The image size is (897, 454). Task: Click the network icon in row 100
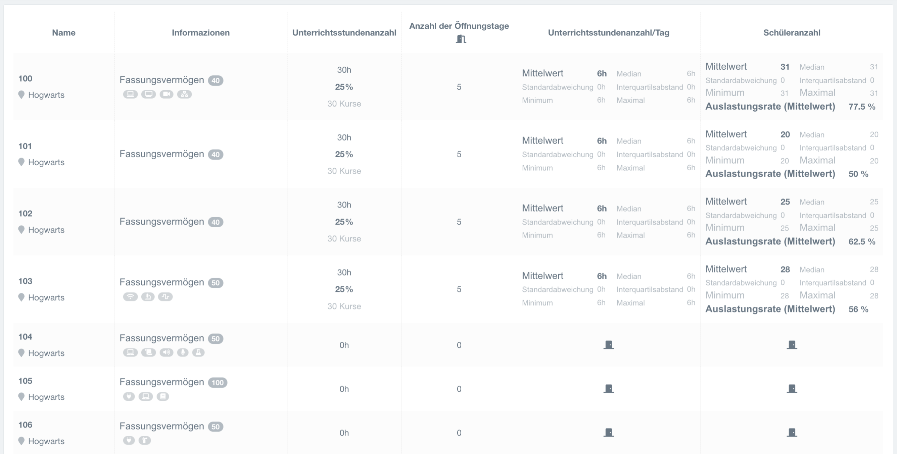pyautogui.click(x=185, y=94)
